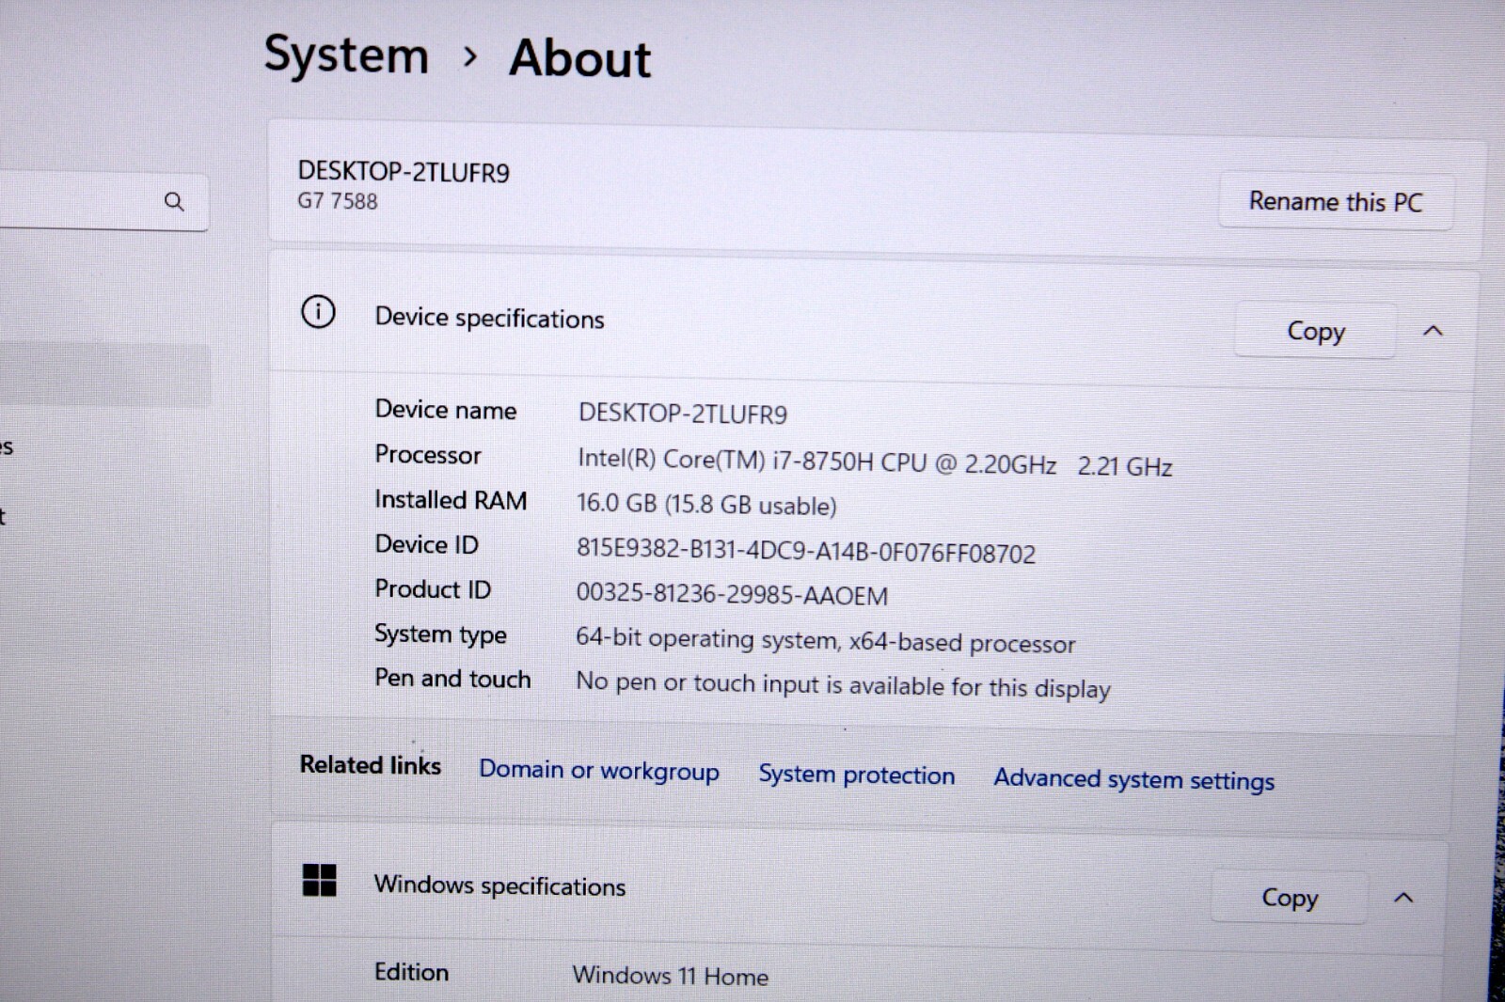Click the Installed RAM label

point(451,500)
